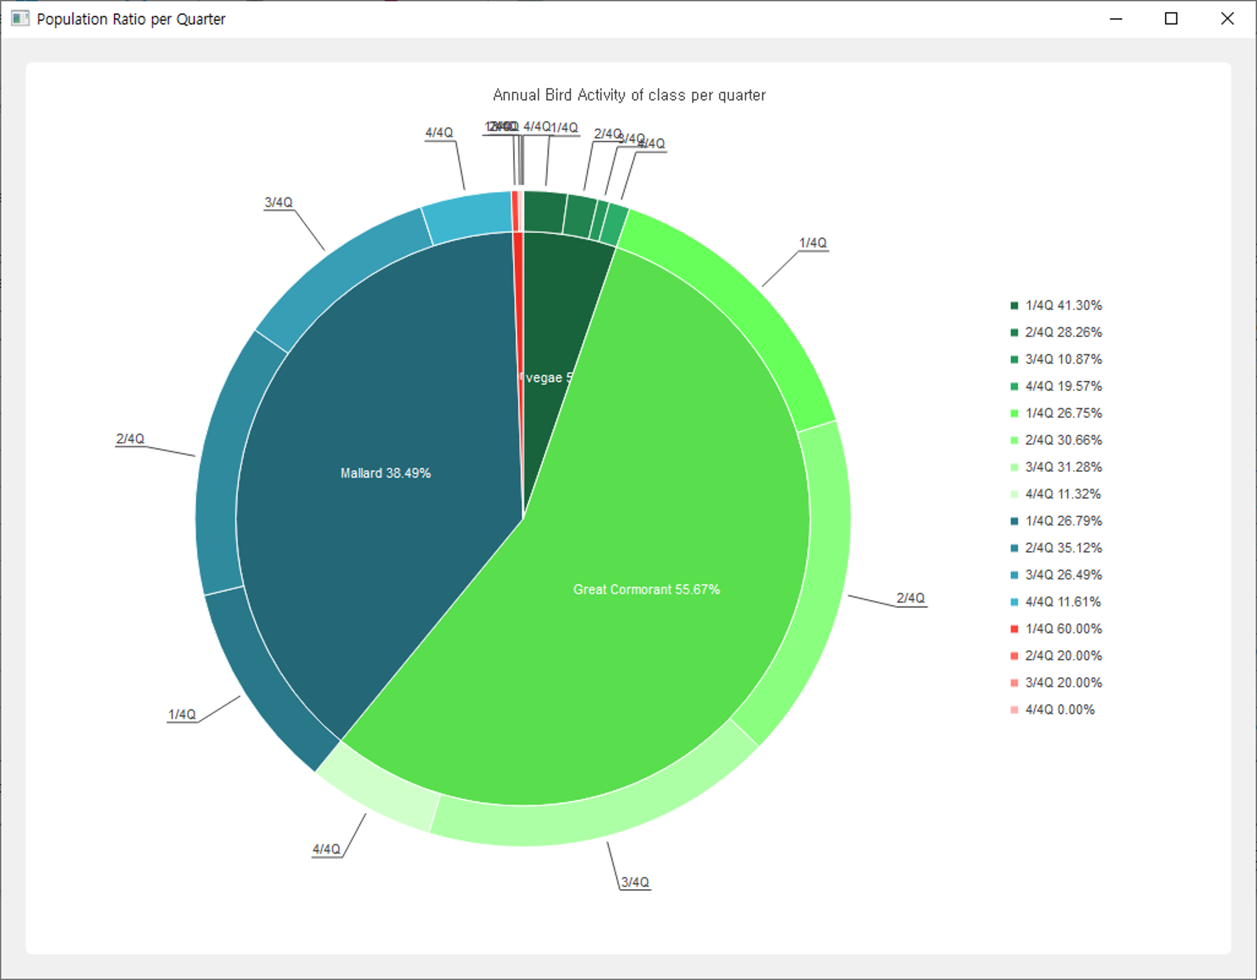Close the Population Ratio per Quarter window
The height and width of the screenshot is (980, 1257).
1227,19
